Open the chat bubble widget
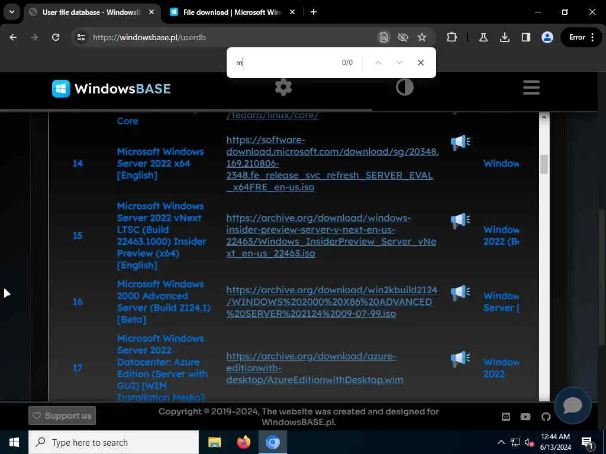 click(573, 406)
